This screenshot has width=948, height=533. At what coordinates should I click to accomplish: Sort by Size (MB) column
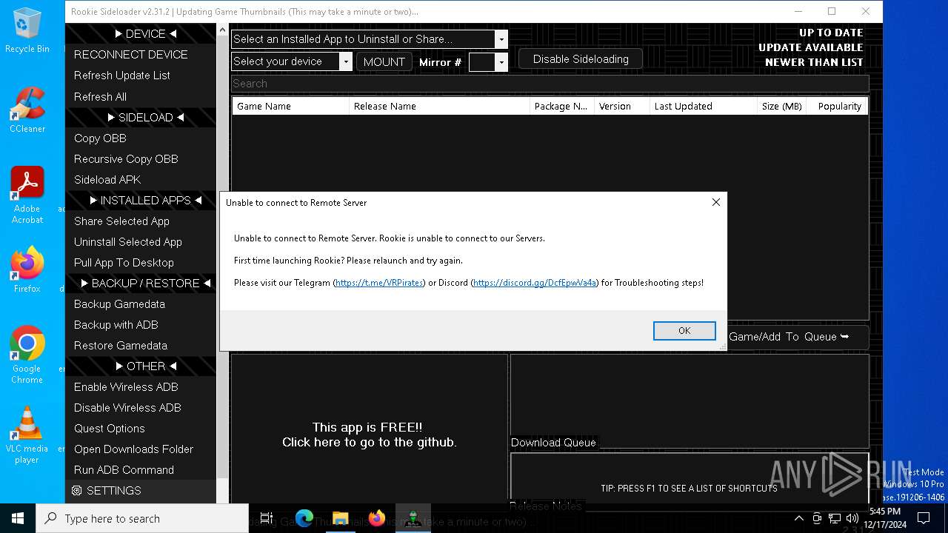(782, 107)
